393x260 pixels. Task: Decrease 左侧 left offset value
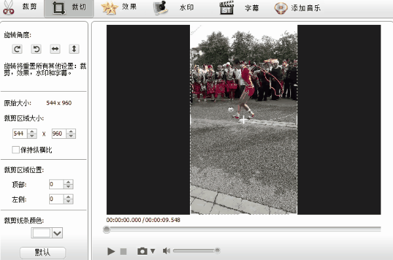68,201
